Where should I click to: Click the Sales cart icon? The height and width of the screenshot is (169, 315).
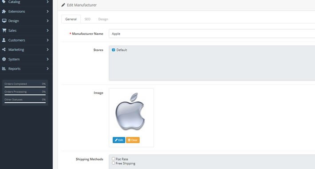point(4,30)
